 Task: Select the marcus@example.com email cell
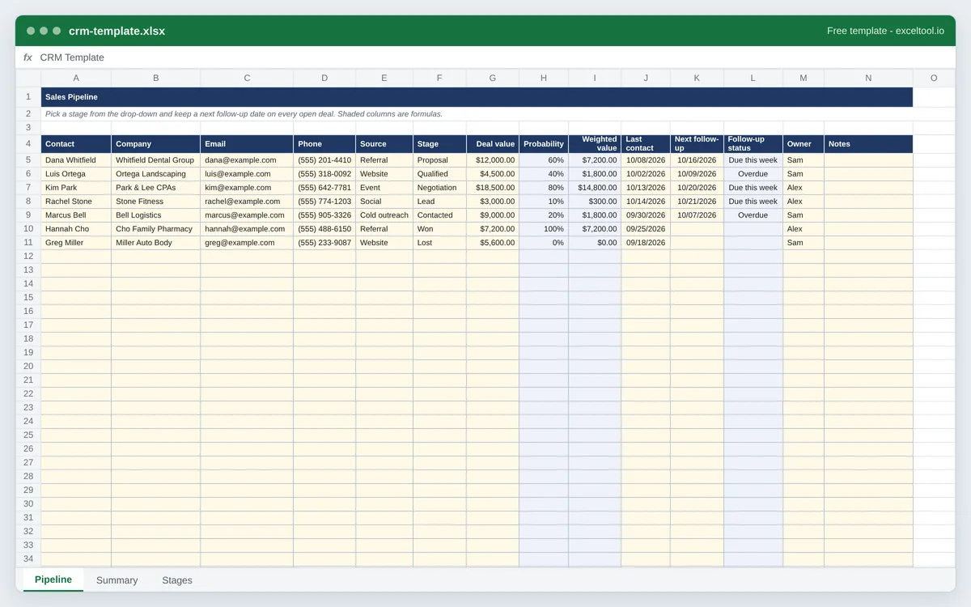(247, 215)
